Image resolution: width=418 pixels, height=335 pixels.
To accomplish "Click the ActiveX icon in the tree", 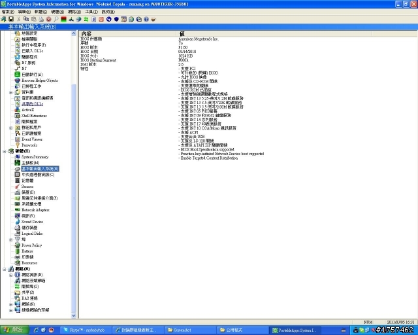I will click(18, 110).
